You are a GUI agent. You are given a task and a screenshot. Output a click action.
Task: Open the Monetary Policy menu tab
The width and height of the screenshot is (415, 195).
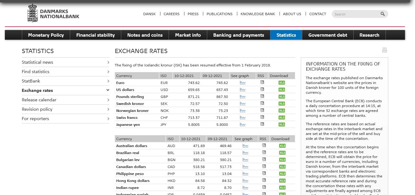[x=46, y=35]
